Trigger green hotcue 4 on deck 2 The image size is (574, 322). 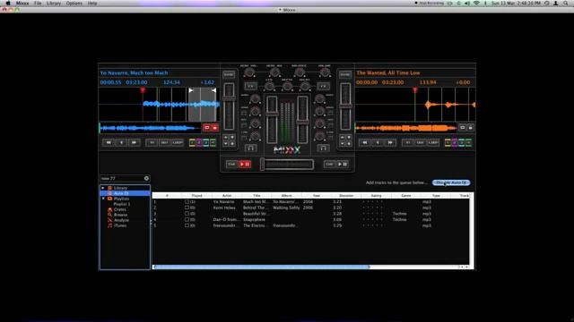468,143
